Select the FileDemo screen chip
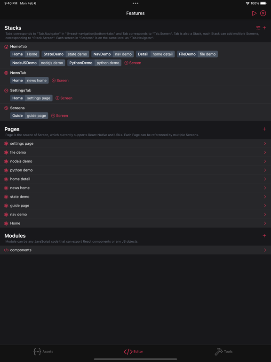This screenshot has height=362, width=271. (197, 54)
